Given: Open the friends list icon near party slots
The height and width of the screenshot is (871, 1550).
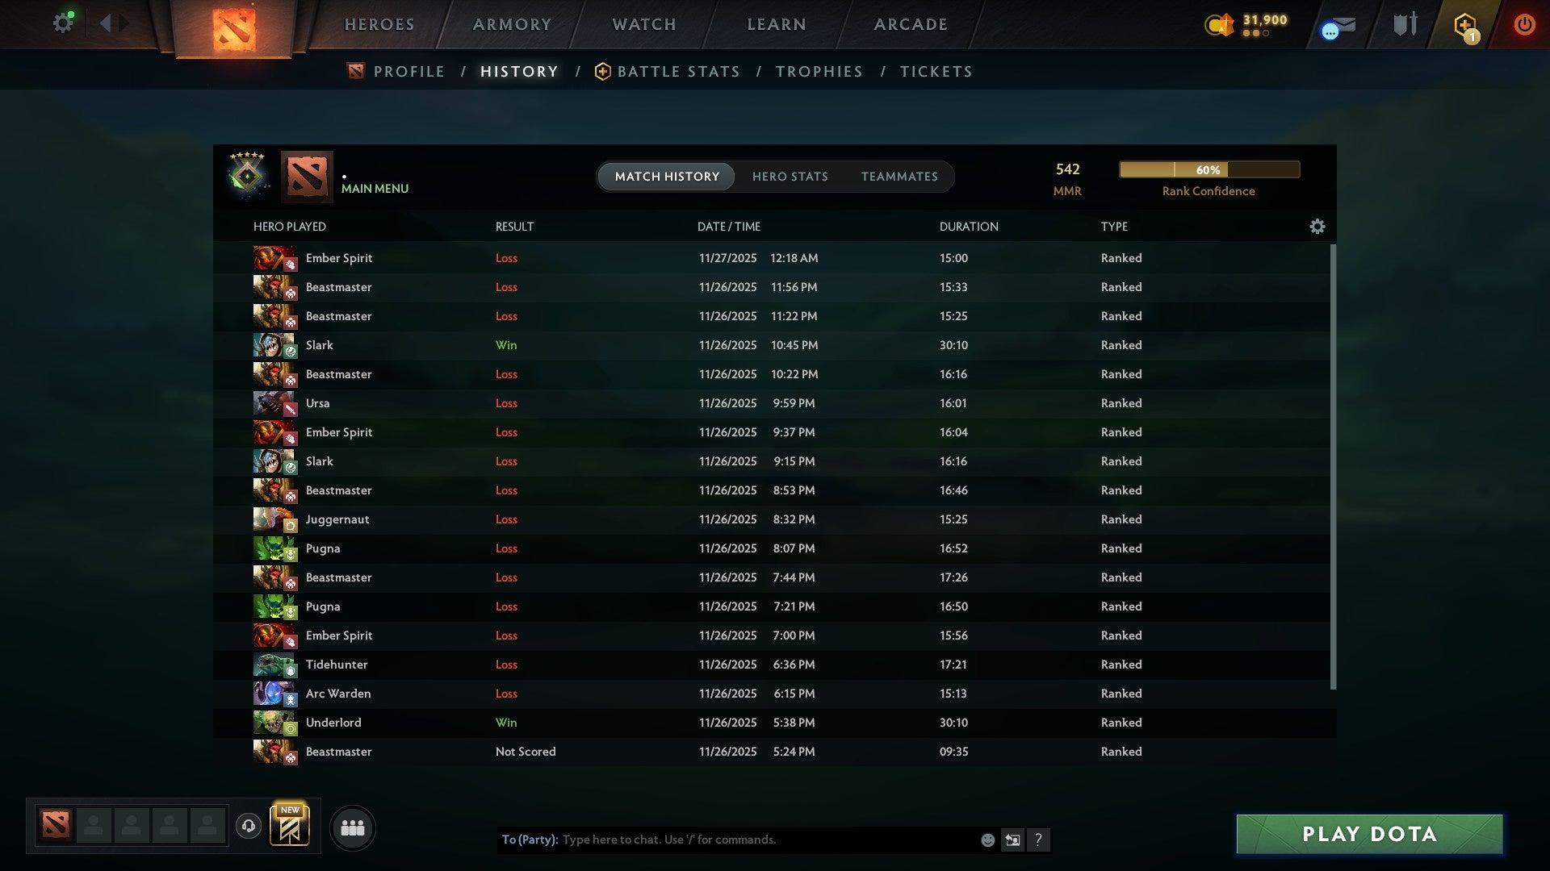Looking at the screenshot, I should pos(352,827).
